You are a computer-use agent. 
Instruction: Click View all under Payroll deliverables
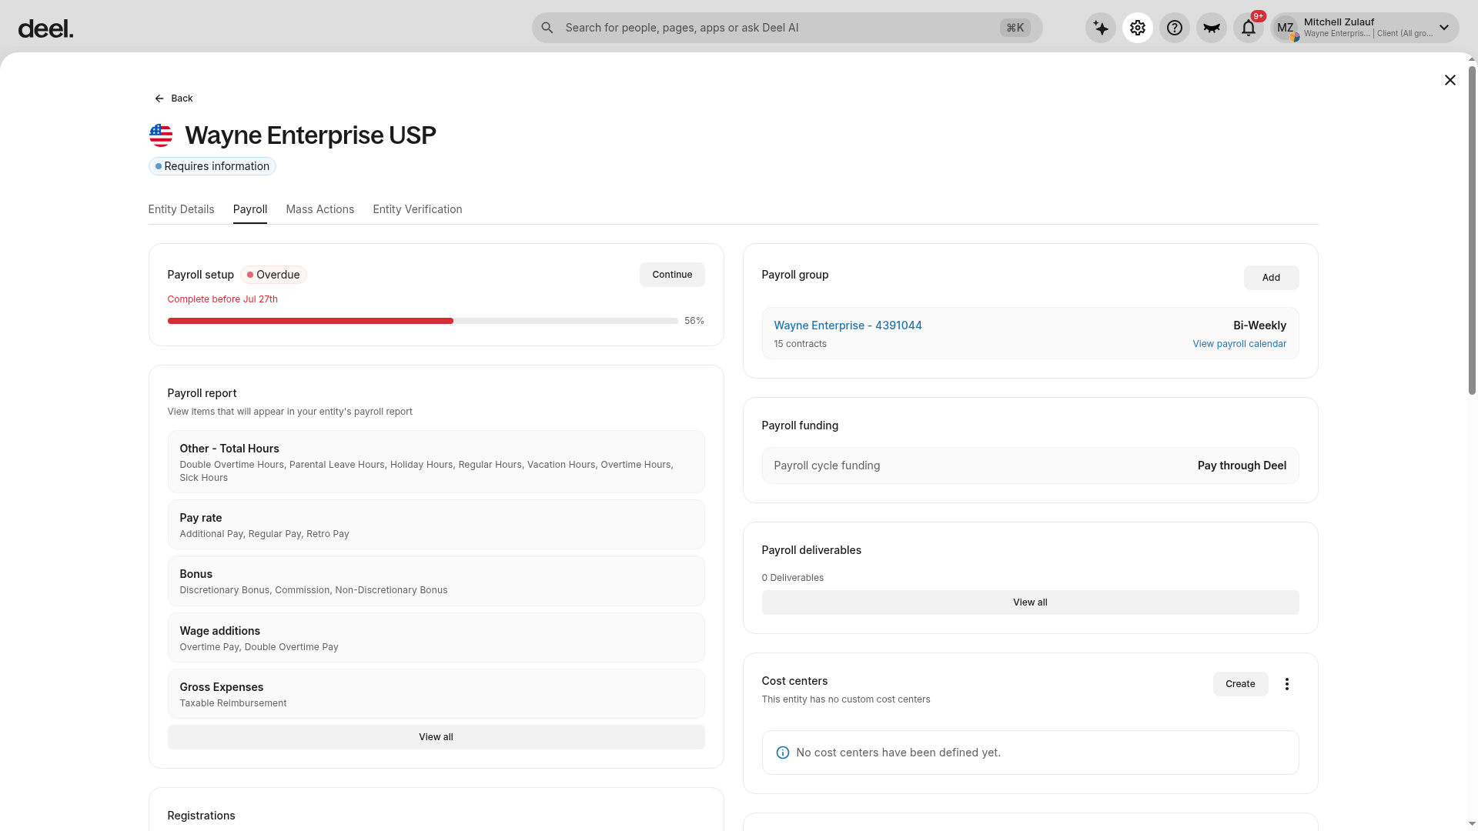(1031, 602)
